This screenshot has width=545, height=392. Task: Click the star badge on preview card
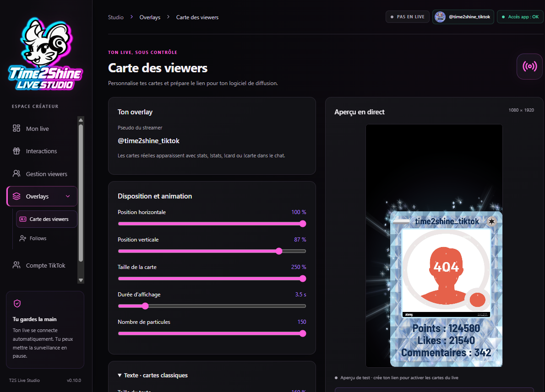tap(491, 221)
